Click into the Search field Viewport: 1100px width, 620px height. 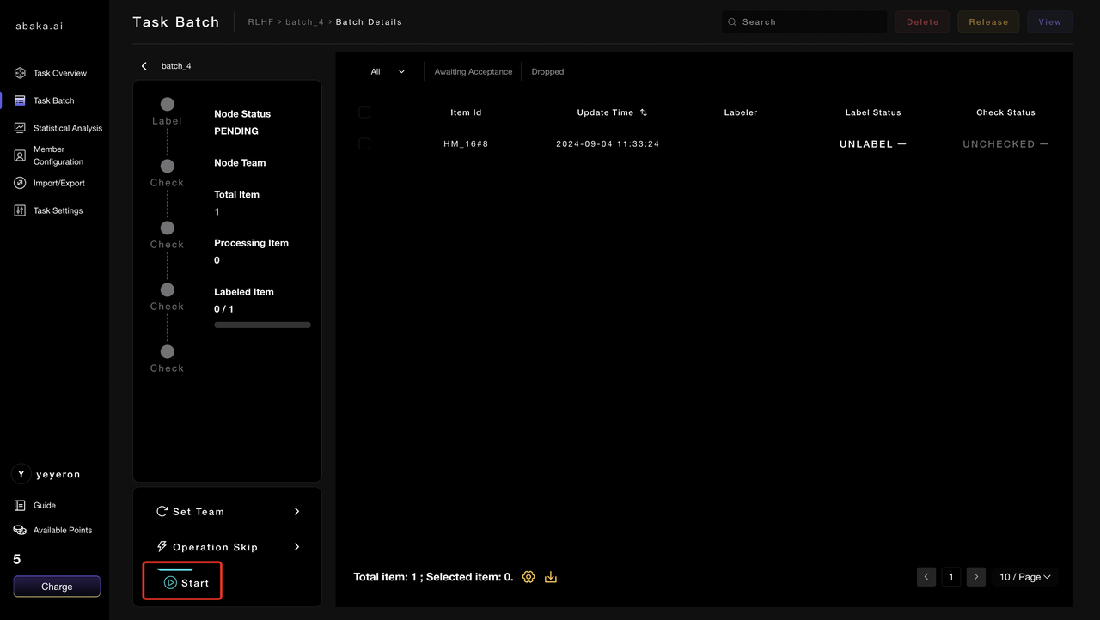click(808, 22)
